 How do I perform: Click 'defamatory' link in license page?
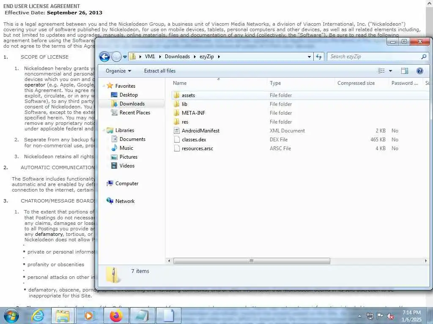point(49,234)
